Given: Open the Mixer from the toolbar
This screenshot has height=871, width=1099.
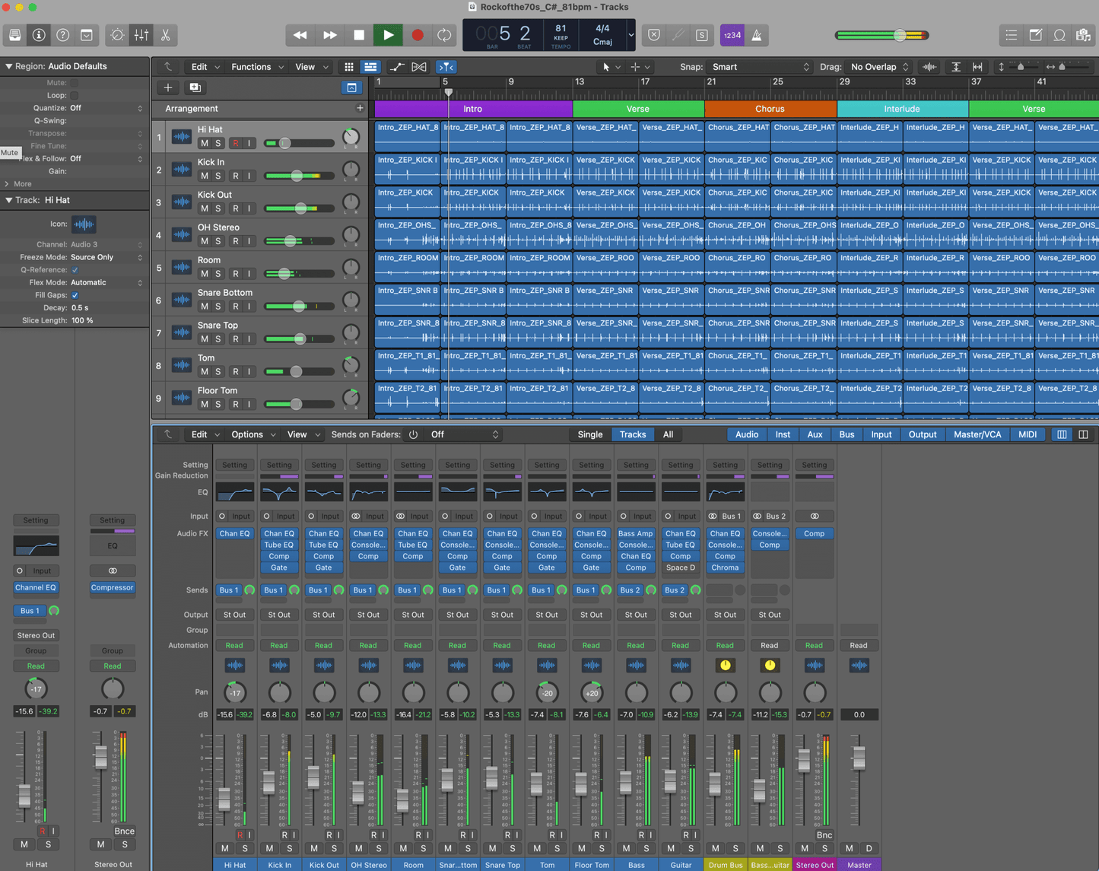Looking at the screenshot, I should (141, 35).
